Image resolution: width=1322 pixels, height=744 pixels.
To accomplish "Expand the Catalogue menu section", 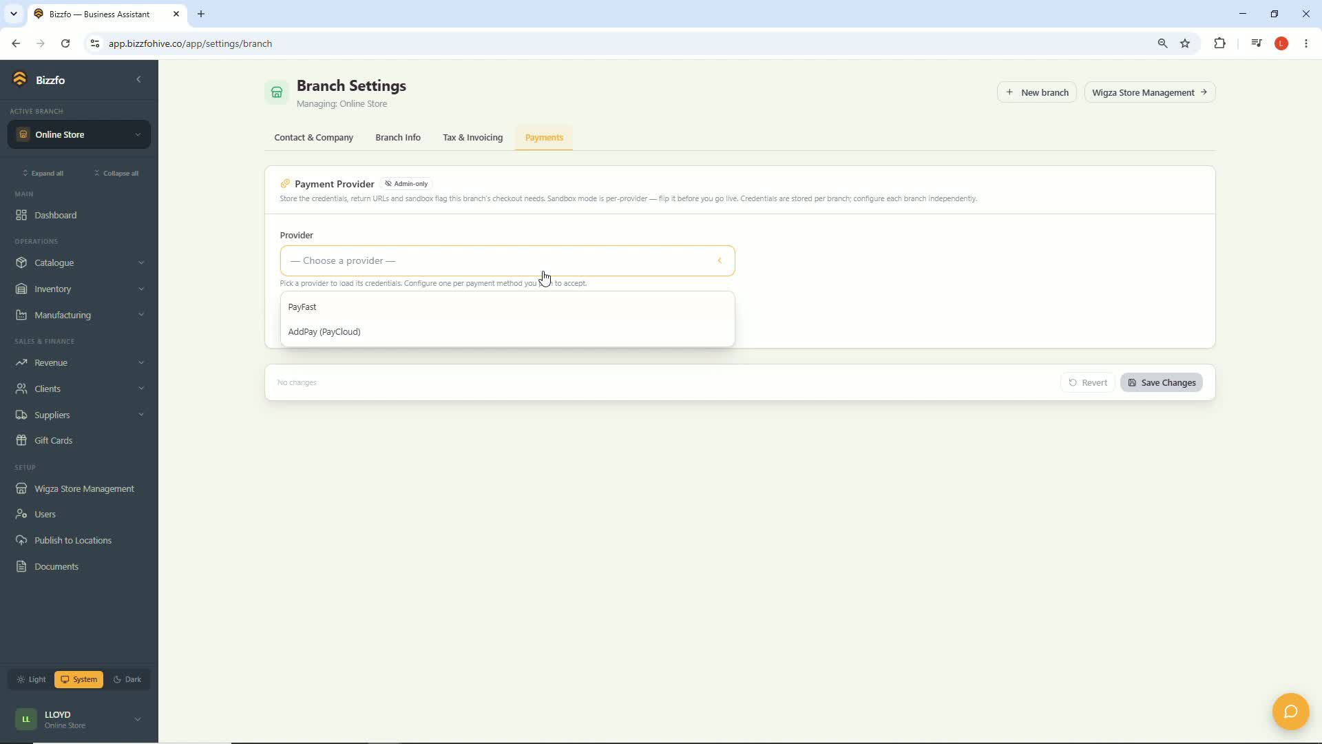I will (79, 262).
